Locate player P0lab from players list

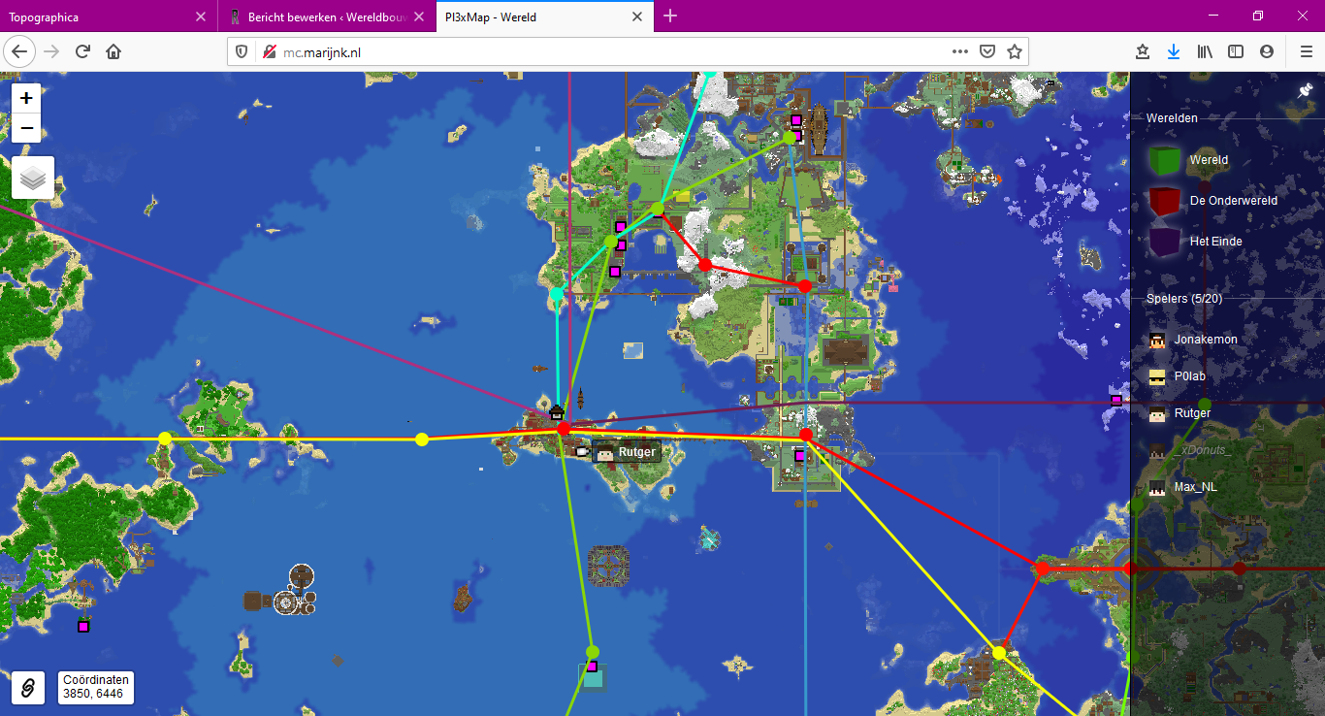click(1189, 376)
